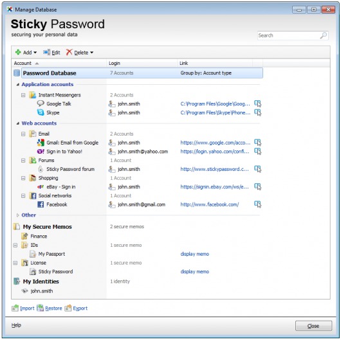Click display memo for Sticky Password
Image resolution: width=341 pixels, height=340 pixels.
click(x=195, y=272)
